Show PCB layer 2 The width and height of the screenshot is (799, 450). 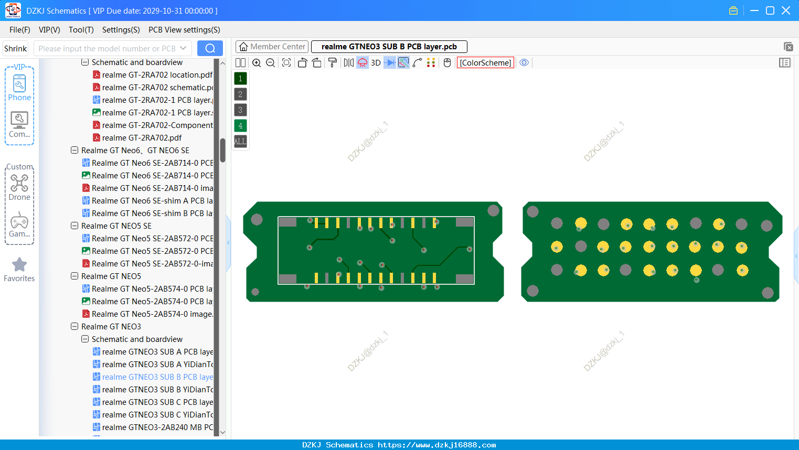240,94
